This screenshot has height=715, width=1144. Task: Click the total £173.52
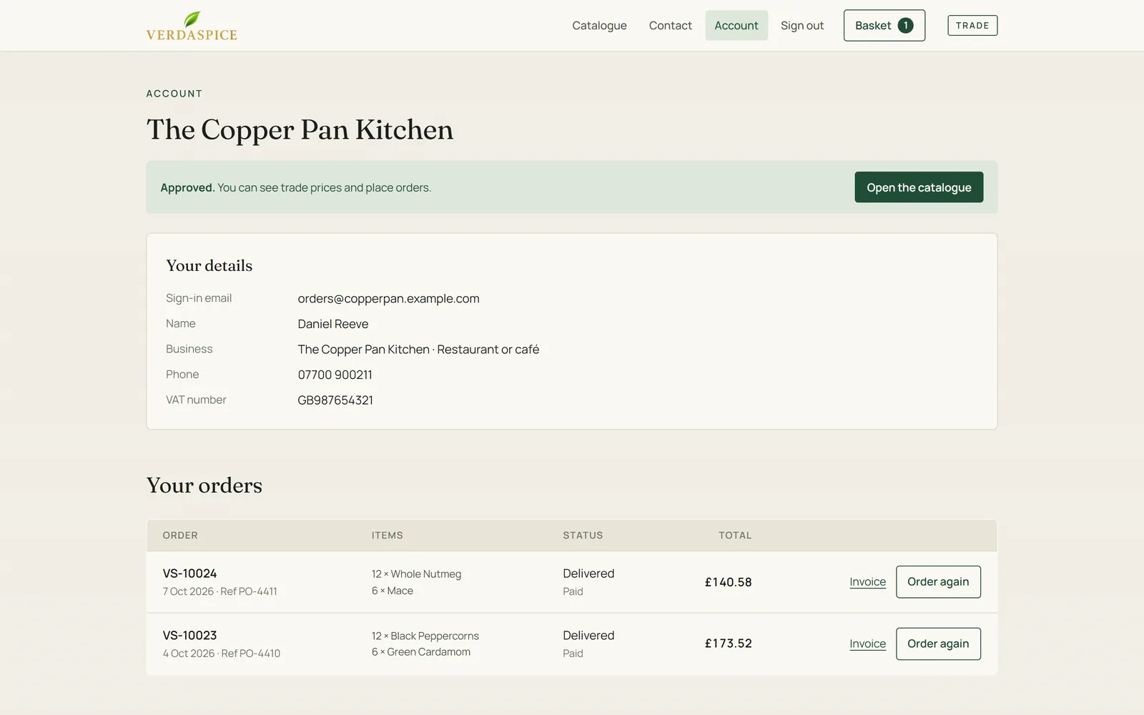[728, 643]
